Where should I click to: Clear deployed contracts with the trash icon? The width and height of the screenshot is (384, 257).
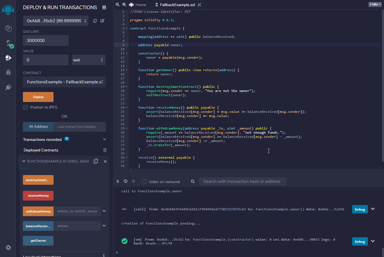105,150
